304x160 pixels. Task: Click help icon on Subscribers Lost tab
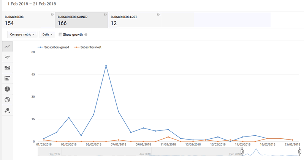158,15
